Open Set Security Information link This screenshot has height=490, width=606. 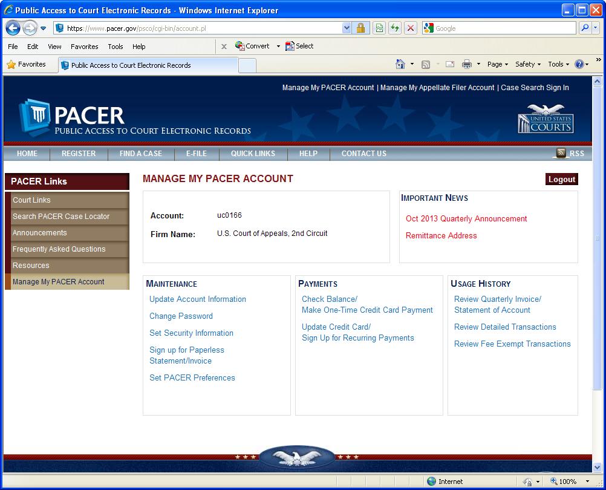coord(191,333)
